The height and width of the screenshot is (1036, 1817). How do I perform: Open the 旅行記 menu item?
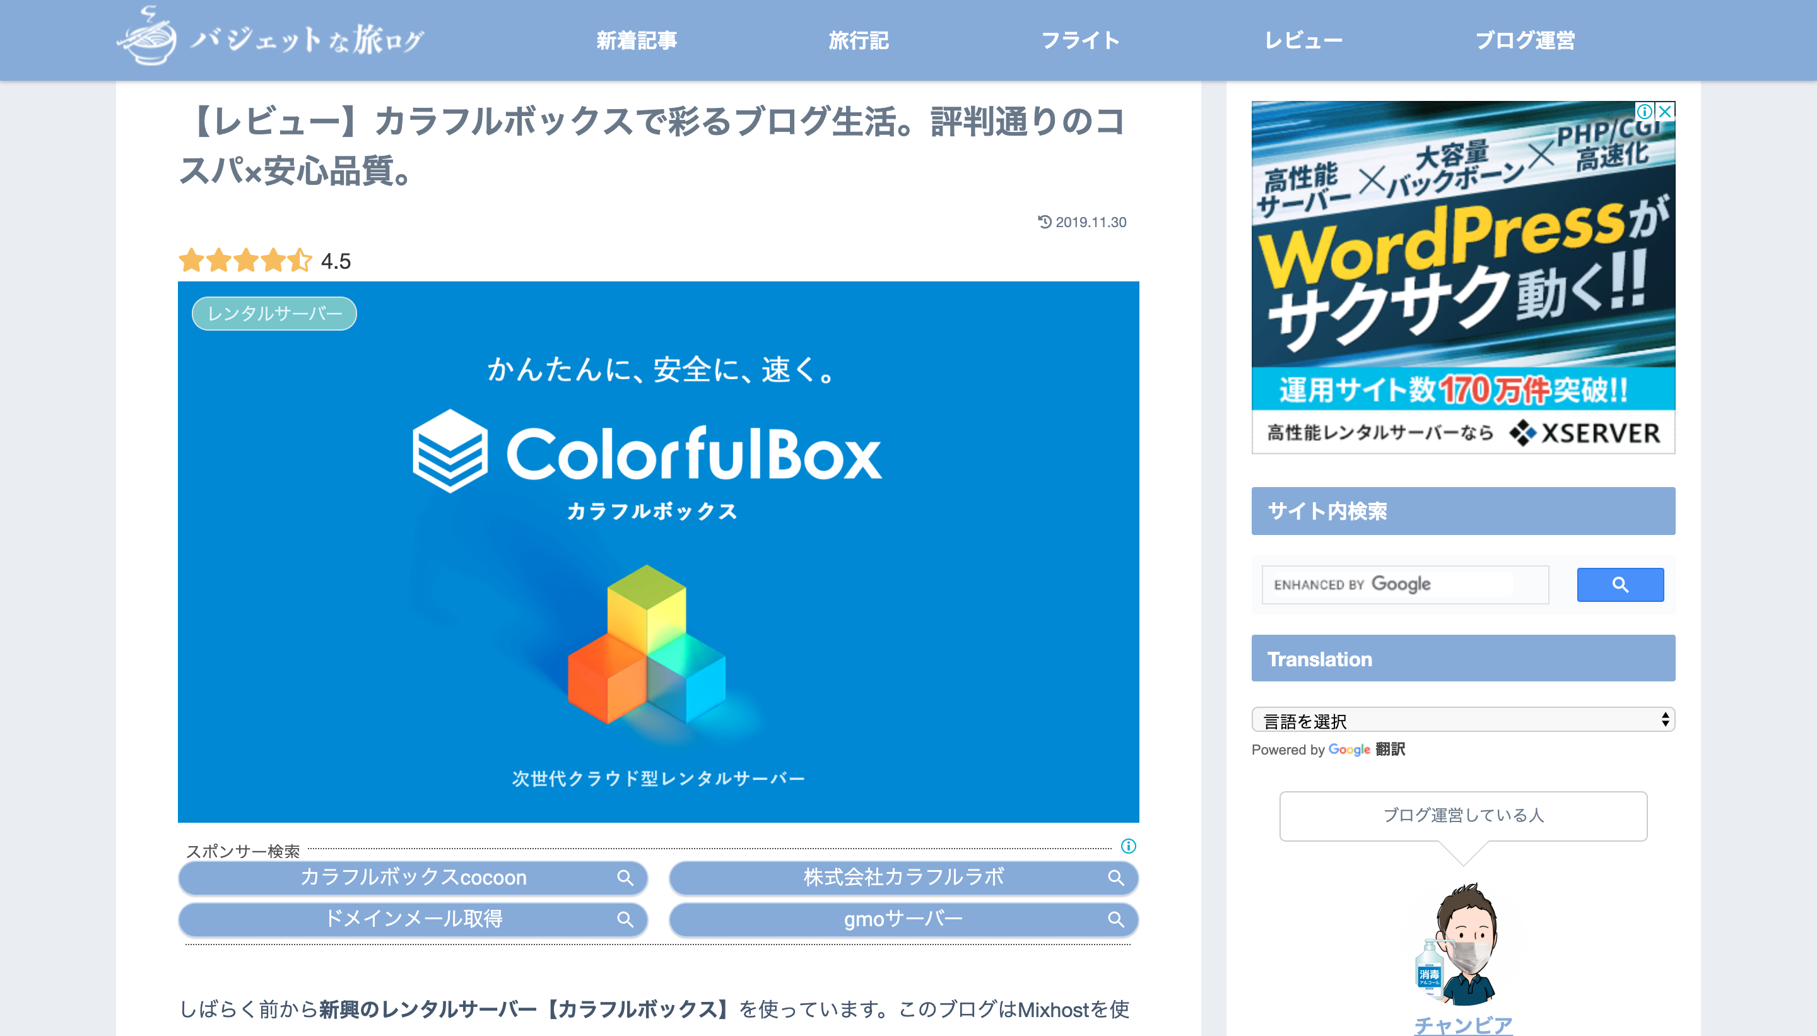pos(858,40)
